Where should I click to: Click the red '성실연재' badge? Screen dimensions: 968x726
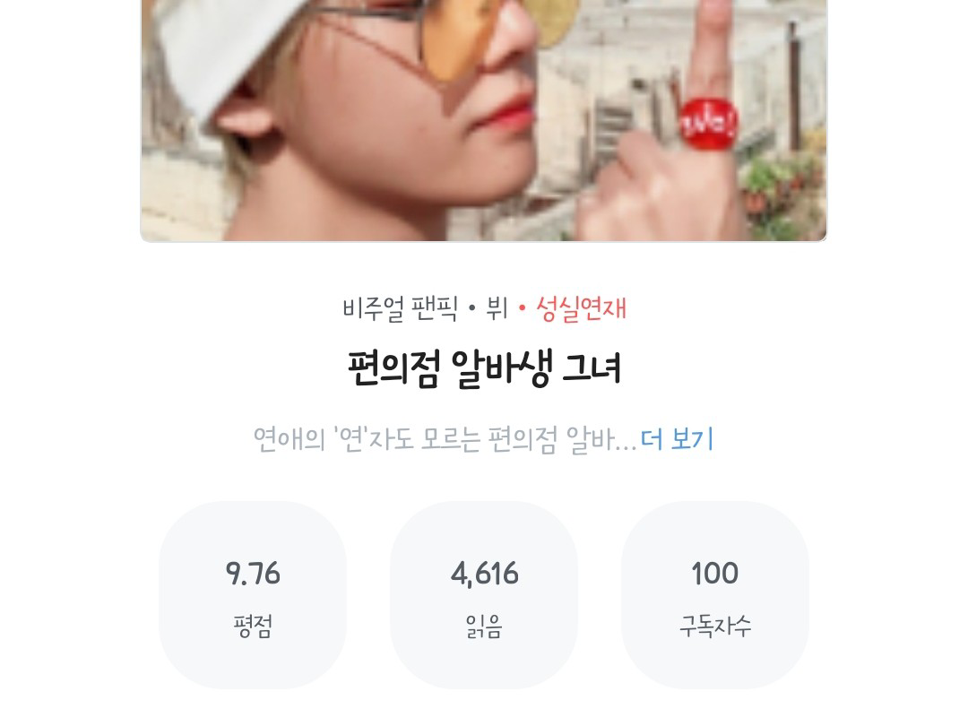[x=581, y=308]
